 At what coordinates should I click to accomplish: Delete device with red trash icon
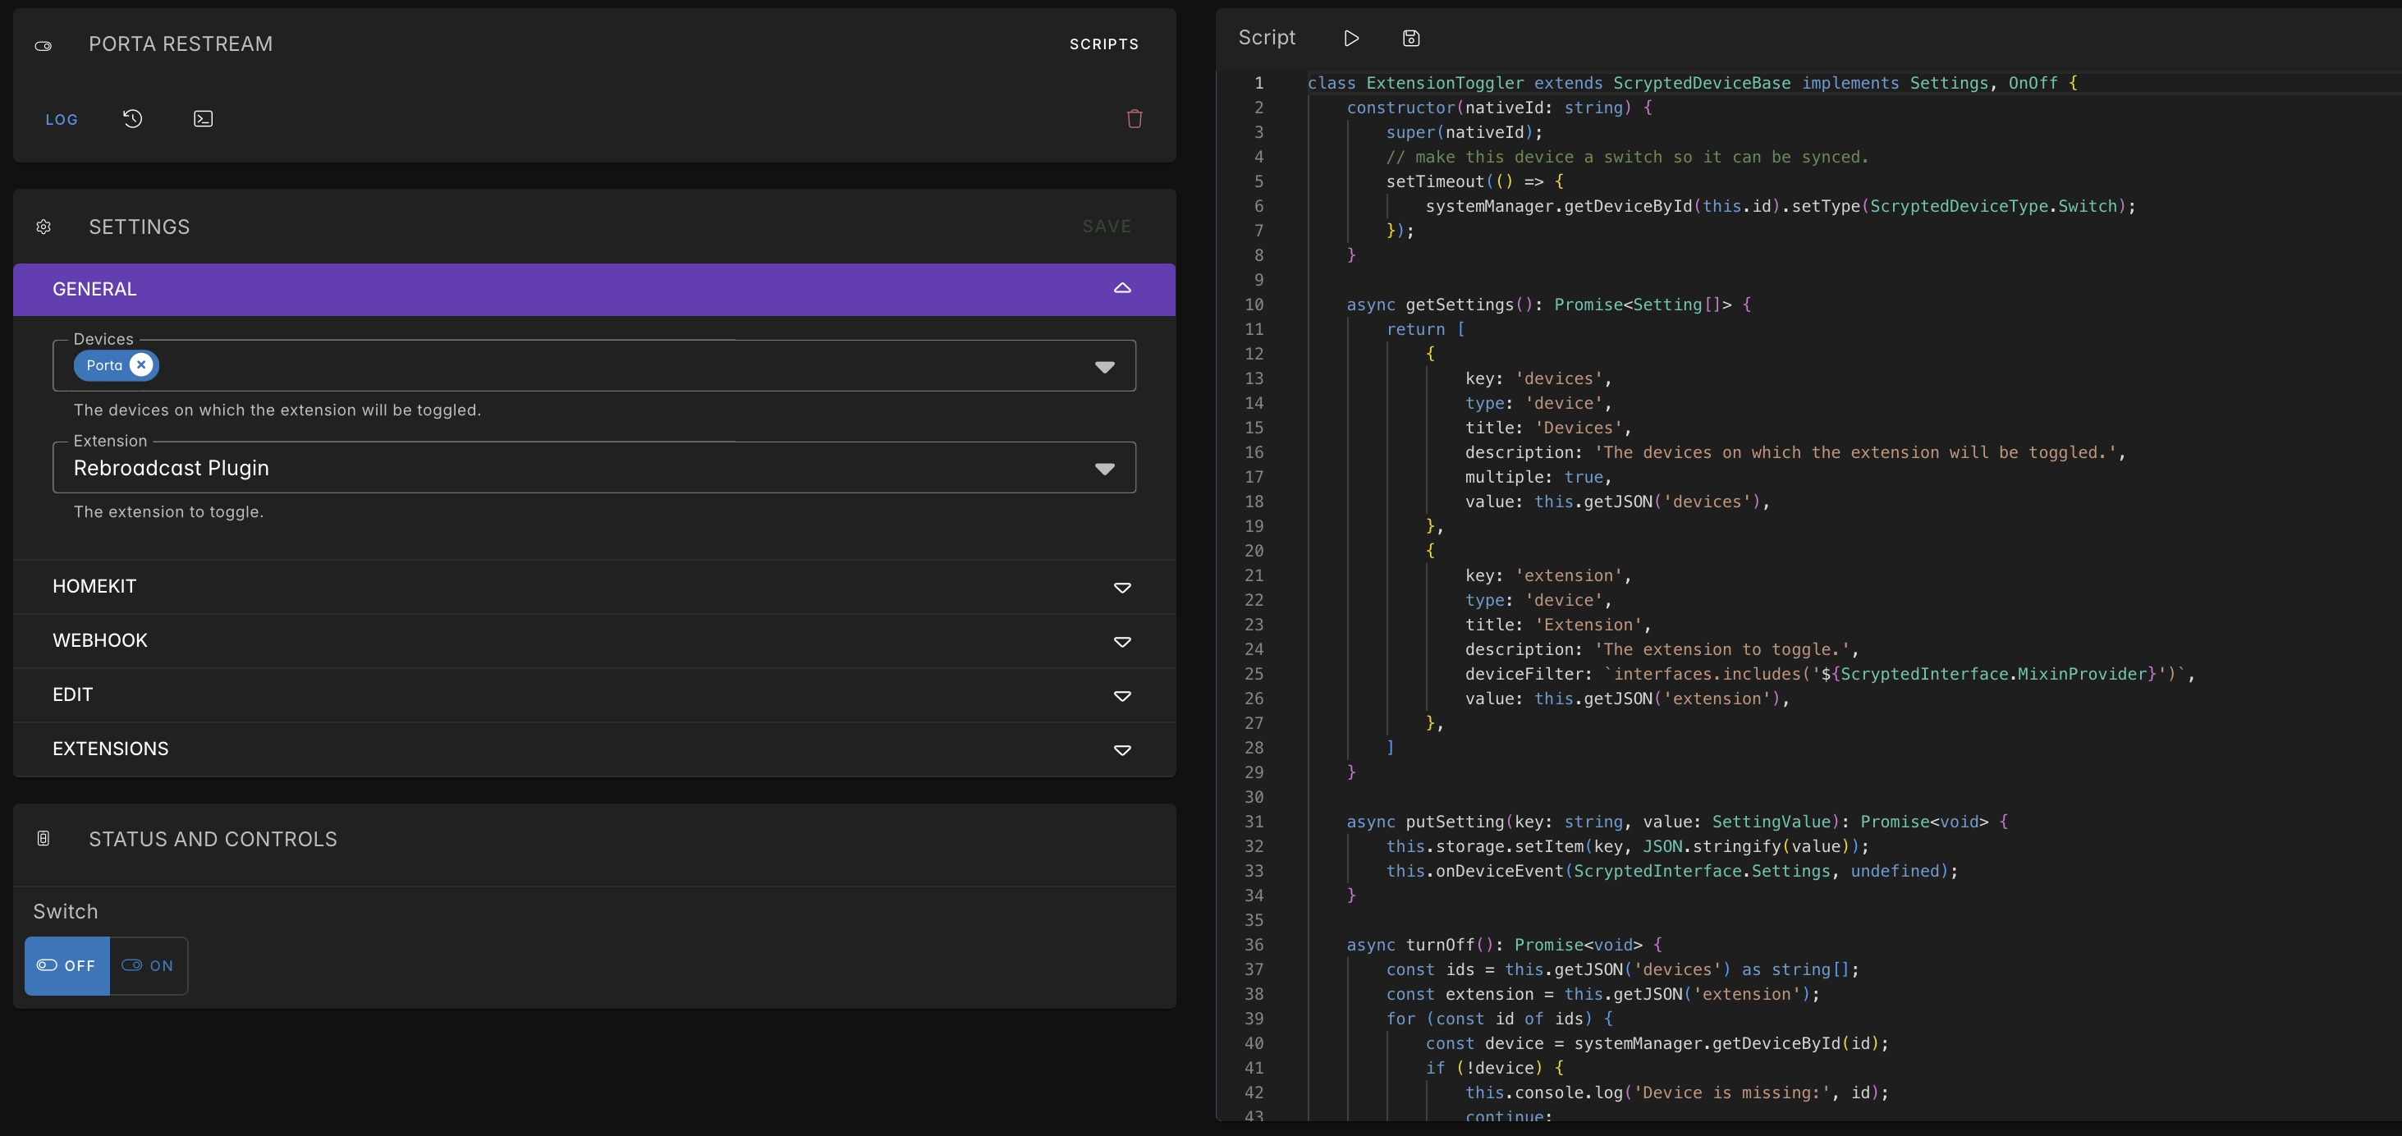point(1134,118)
